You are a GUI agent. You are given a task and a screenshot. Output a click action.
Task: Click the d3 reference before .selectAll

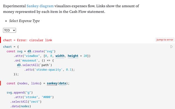tap(19, 65)
